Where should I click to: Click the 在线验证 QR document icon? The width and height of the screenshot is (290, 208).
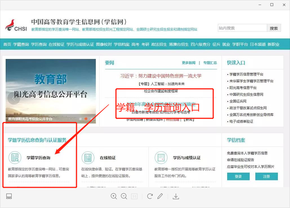click(88, 157)
